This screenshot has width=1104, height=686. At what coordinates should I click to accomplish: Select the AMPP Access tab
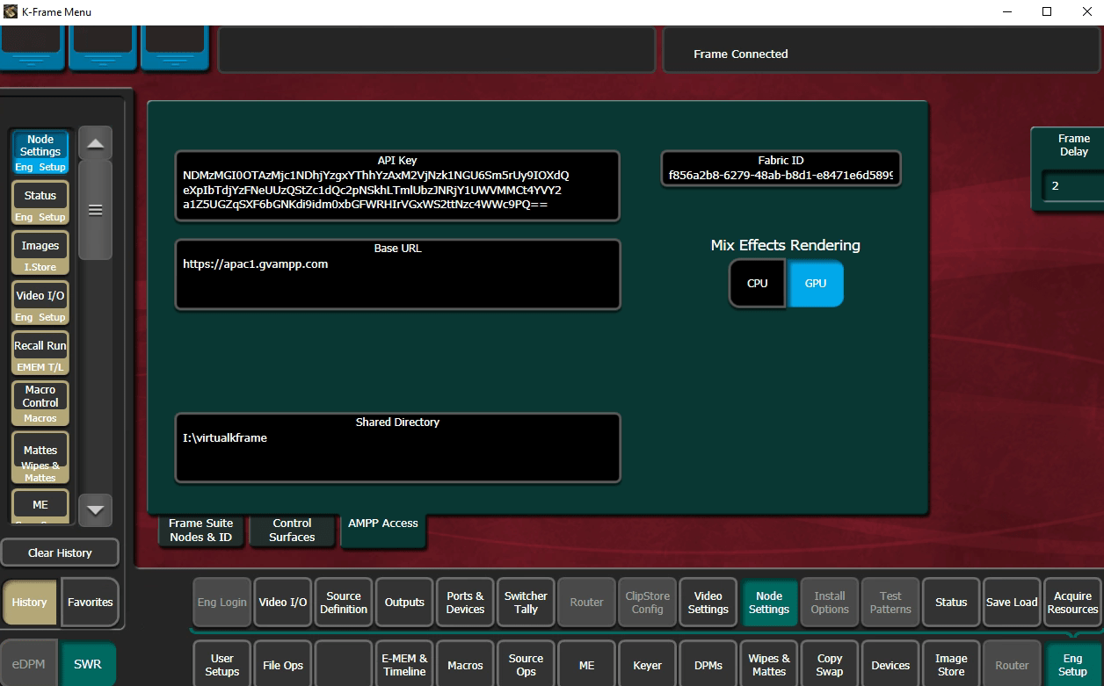383,531
